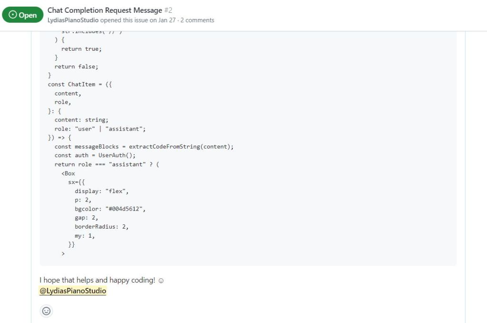This screenshot has height=323, width=487.
Task: Click the Chat Completion Request Message title
Action: pyautogui.click(x=105, y=10)
